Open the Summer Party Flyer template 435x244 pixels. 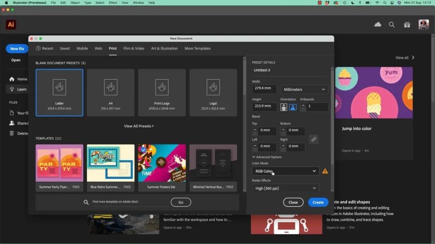(59, 168)
